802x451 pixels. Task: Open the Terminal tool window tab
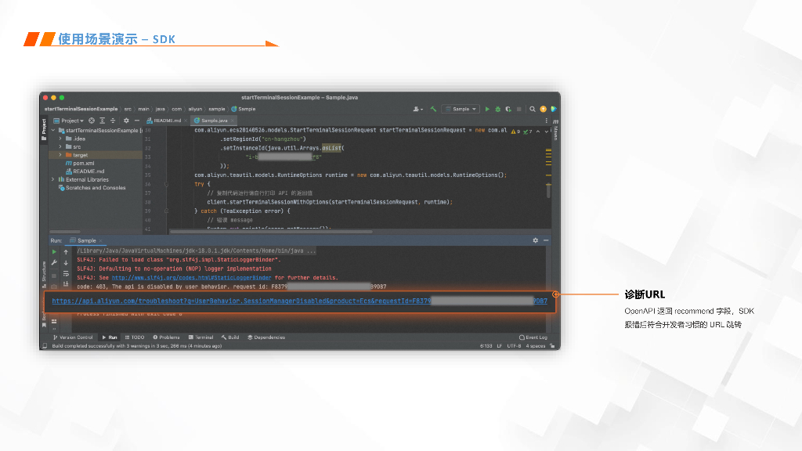tap(200, 337)
